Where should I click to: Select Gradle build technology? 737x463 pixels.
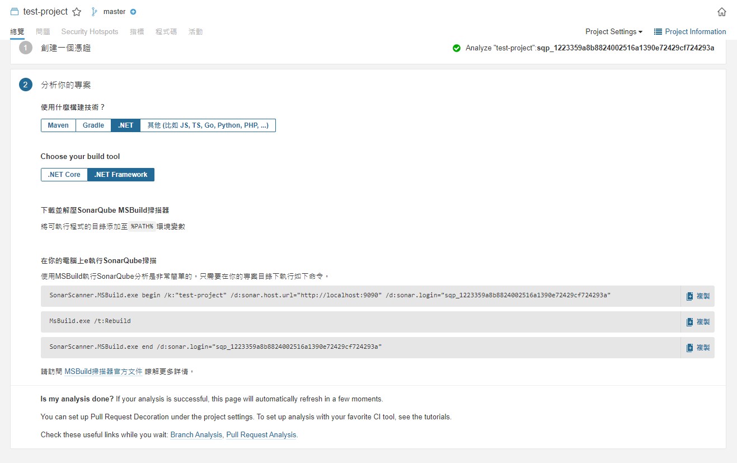93,125
